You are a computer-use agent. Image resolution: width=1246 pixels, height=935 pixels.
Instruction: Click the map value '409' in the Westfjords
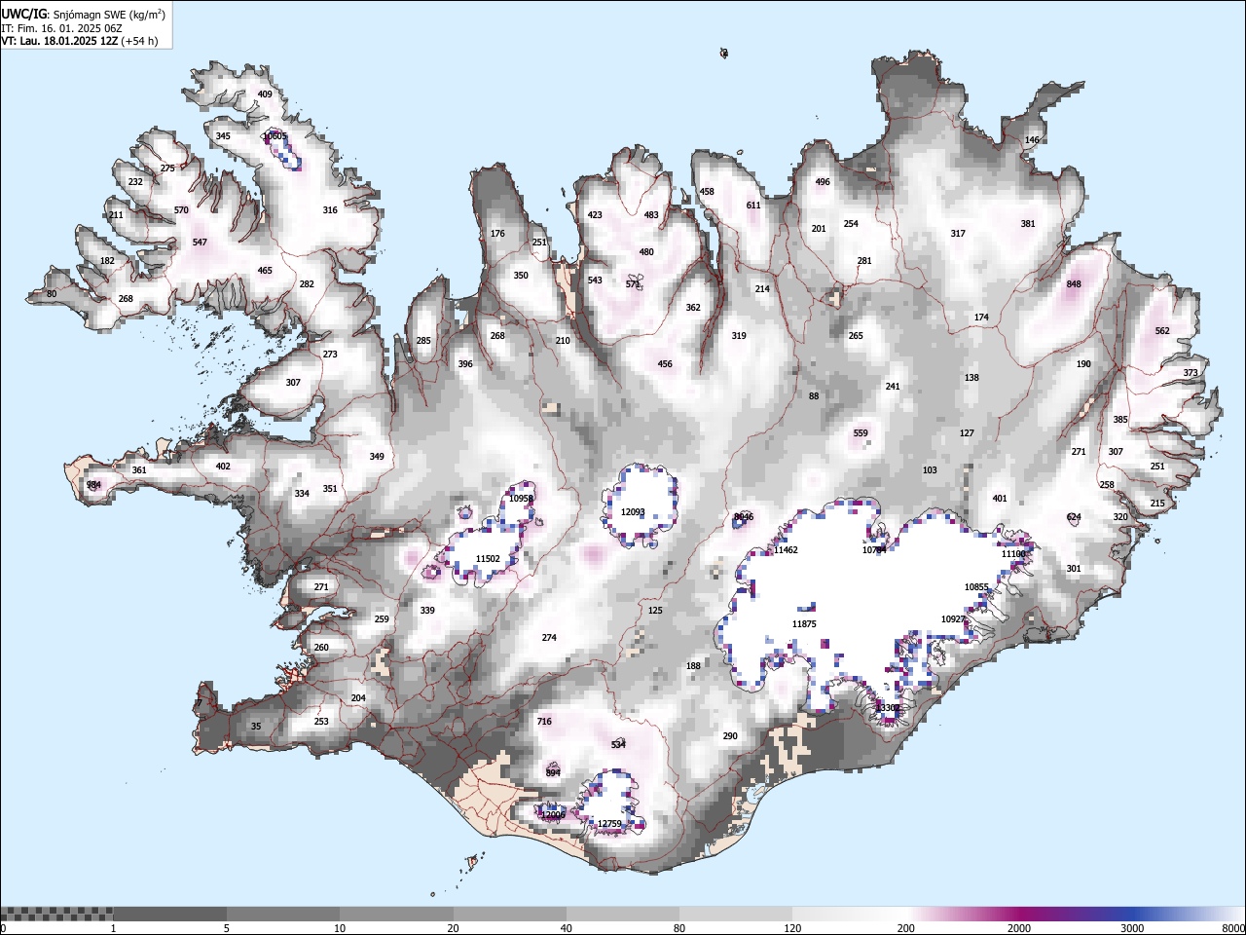265,94
